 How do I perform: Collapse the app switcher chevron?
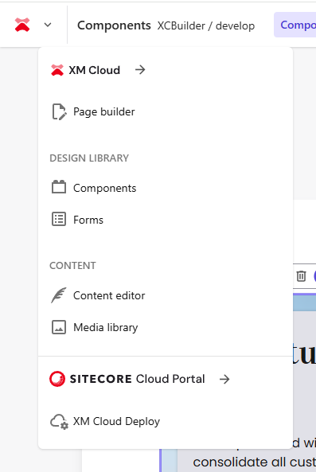click(48, 25)
